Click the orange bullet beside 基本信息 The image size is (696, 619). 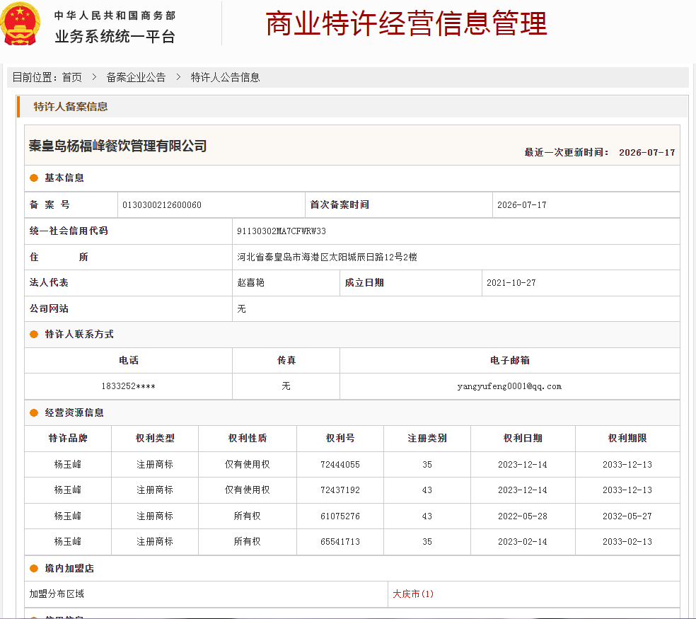(34, 178)
